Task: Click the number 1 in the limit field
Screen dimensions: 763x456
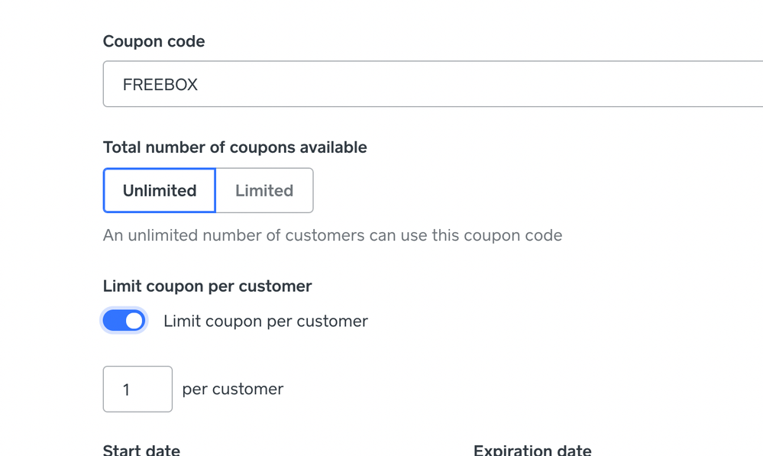Action: [x=127, y=390]
